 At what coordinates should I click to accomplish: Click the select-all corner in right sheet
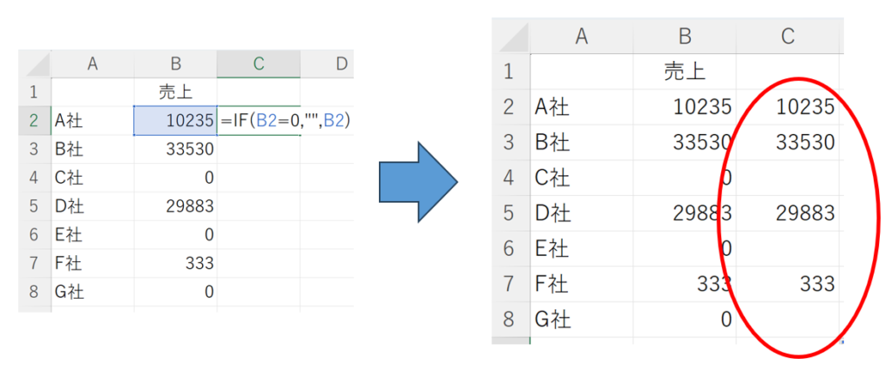coord(510,36)
